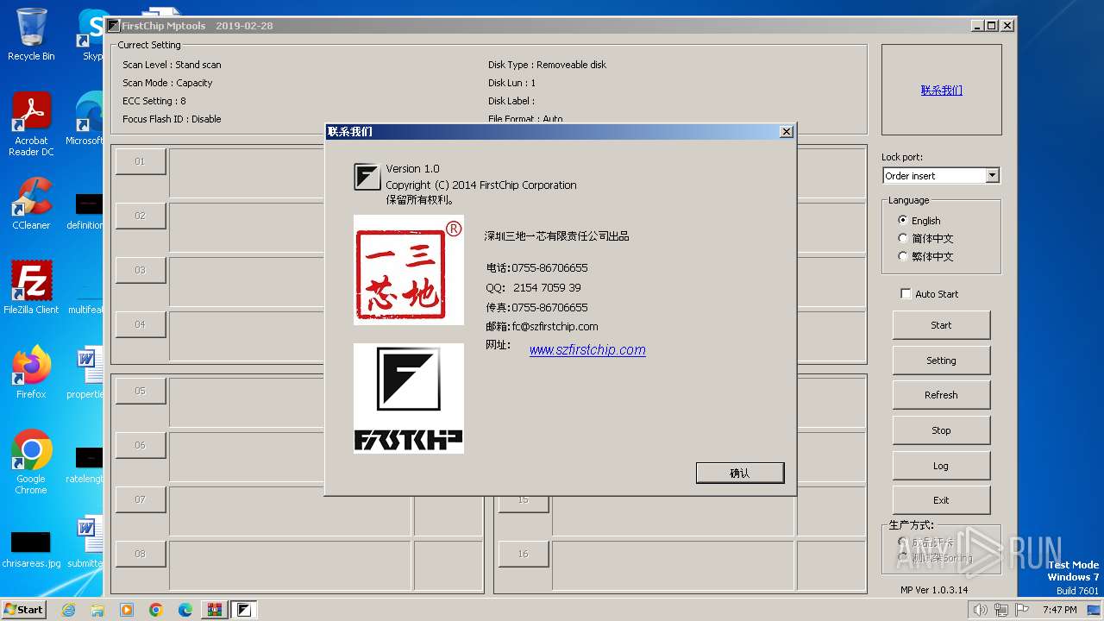The height and width of the screenshot is (621, 1104).
Task: Click the Mptools window title icon
Action: tap(113, 26)
